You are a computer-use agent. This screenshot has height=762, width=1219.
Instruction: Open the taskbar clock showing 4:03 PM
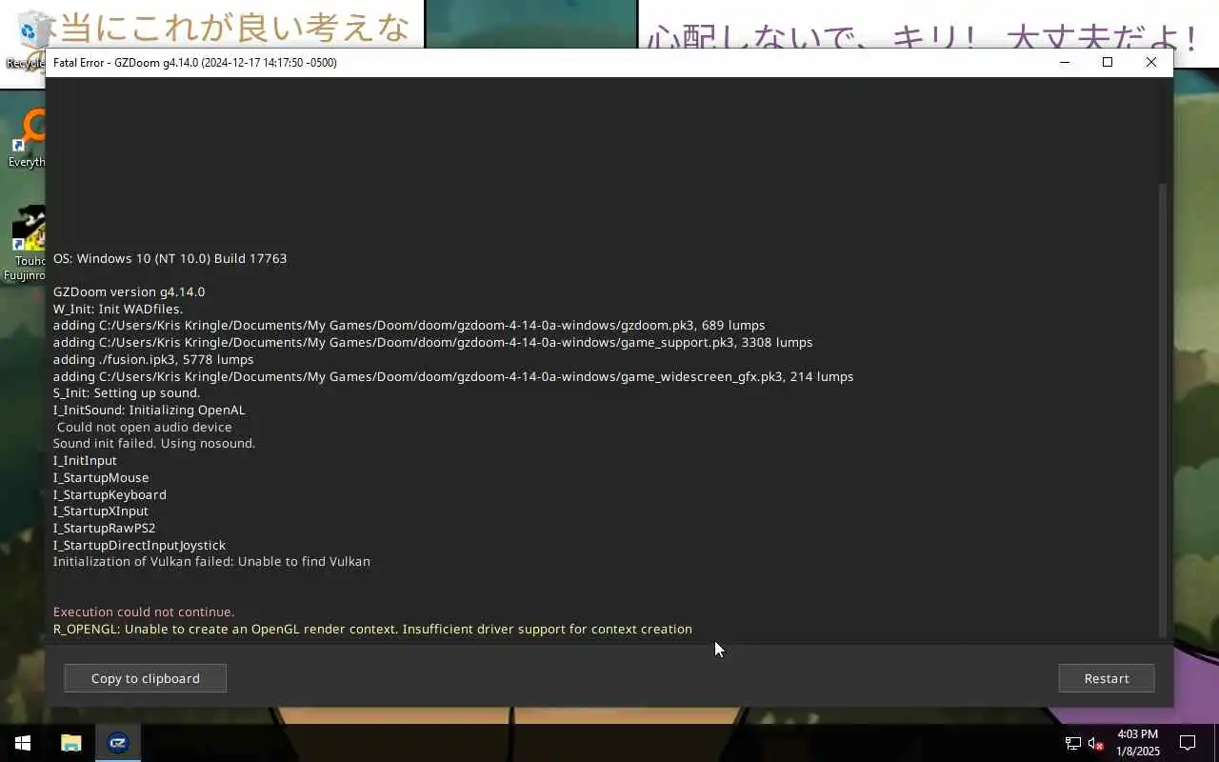click(1138, 743)
